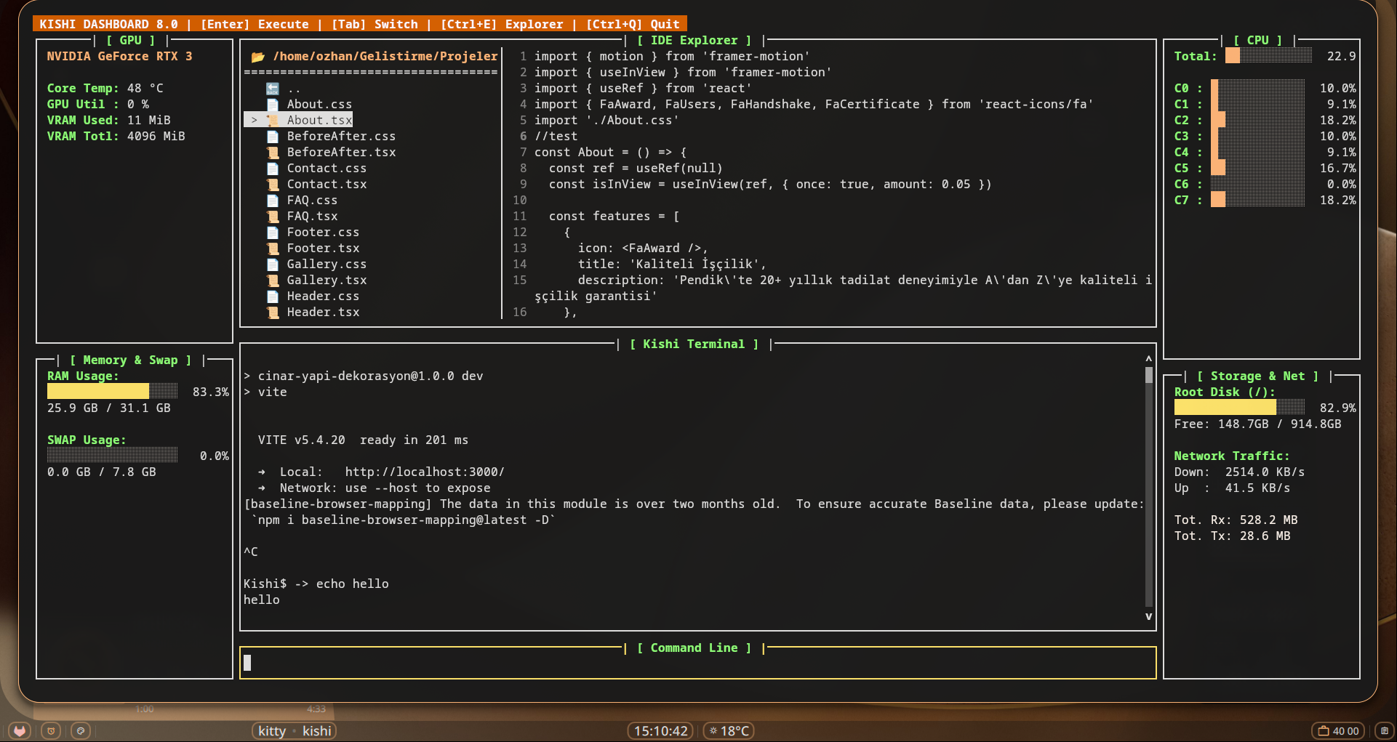Click the script icon next to Contact.tsx

(x=273, y=185)
